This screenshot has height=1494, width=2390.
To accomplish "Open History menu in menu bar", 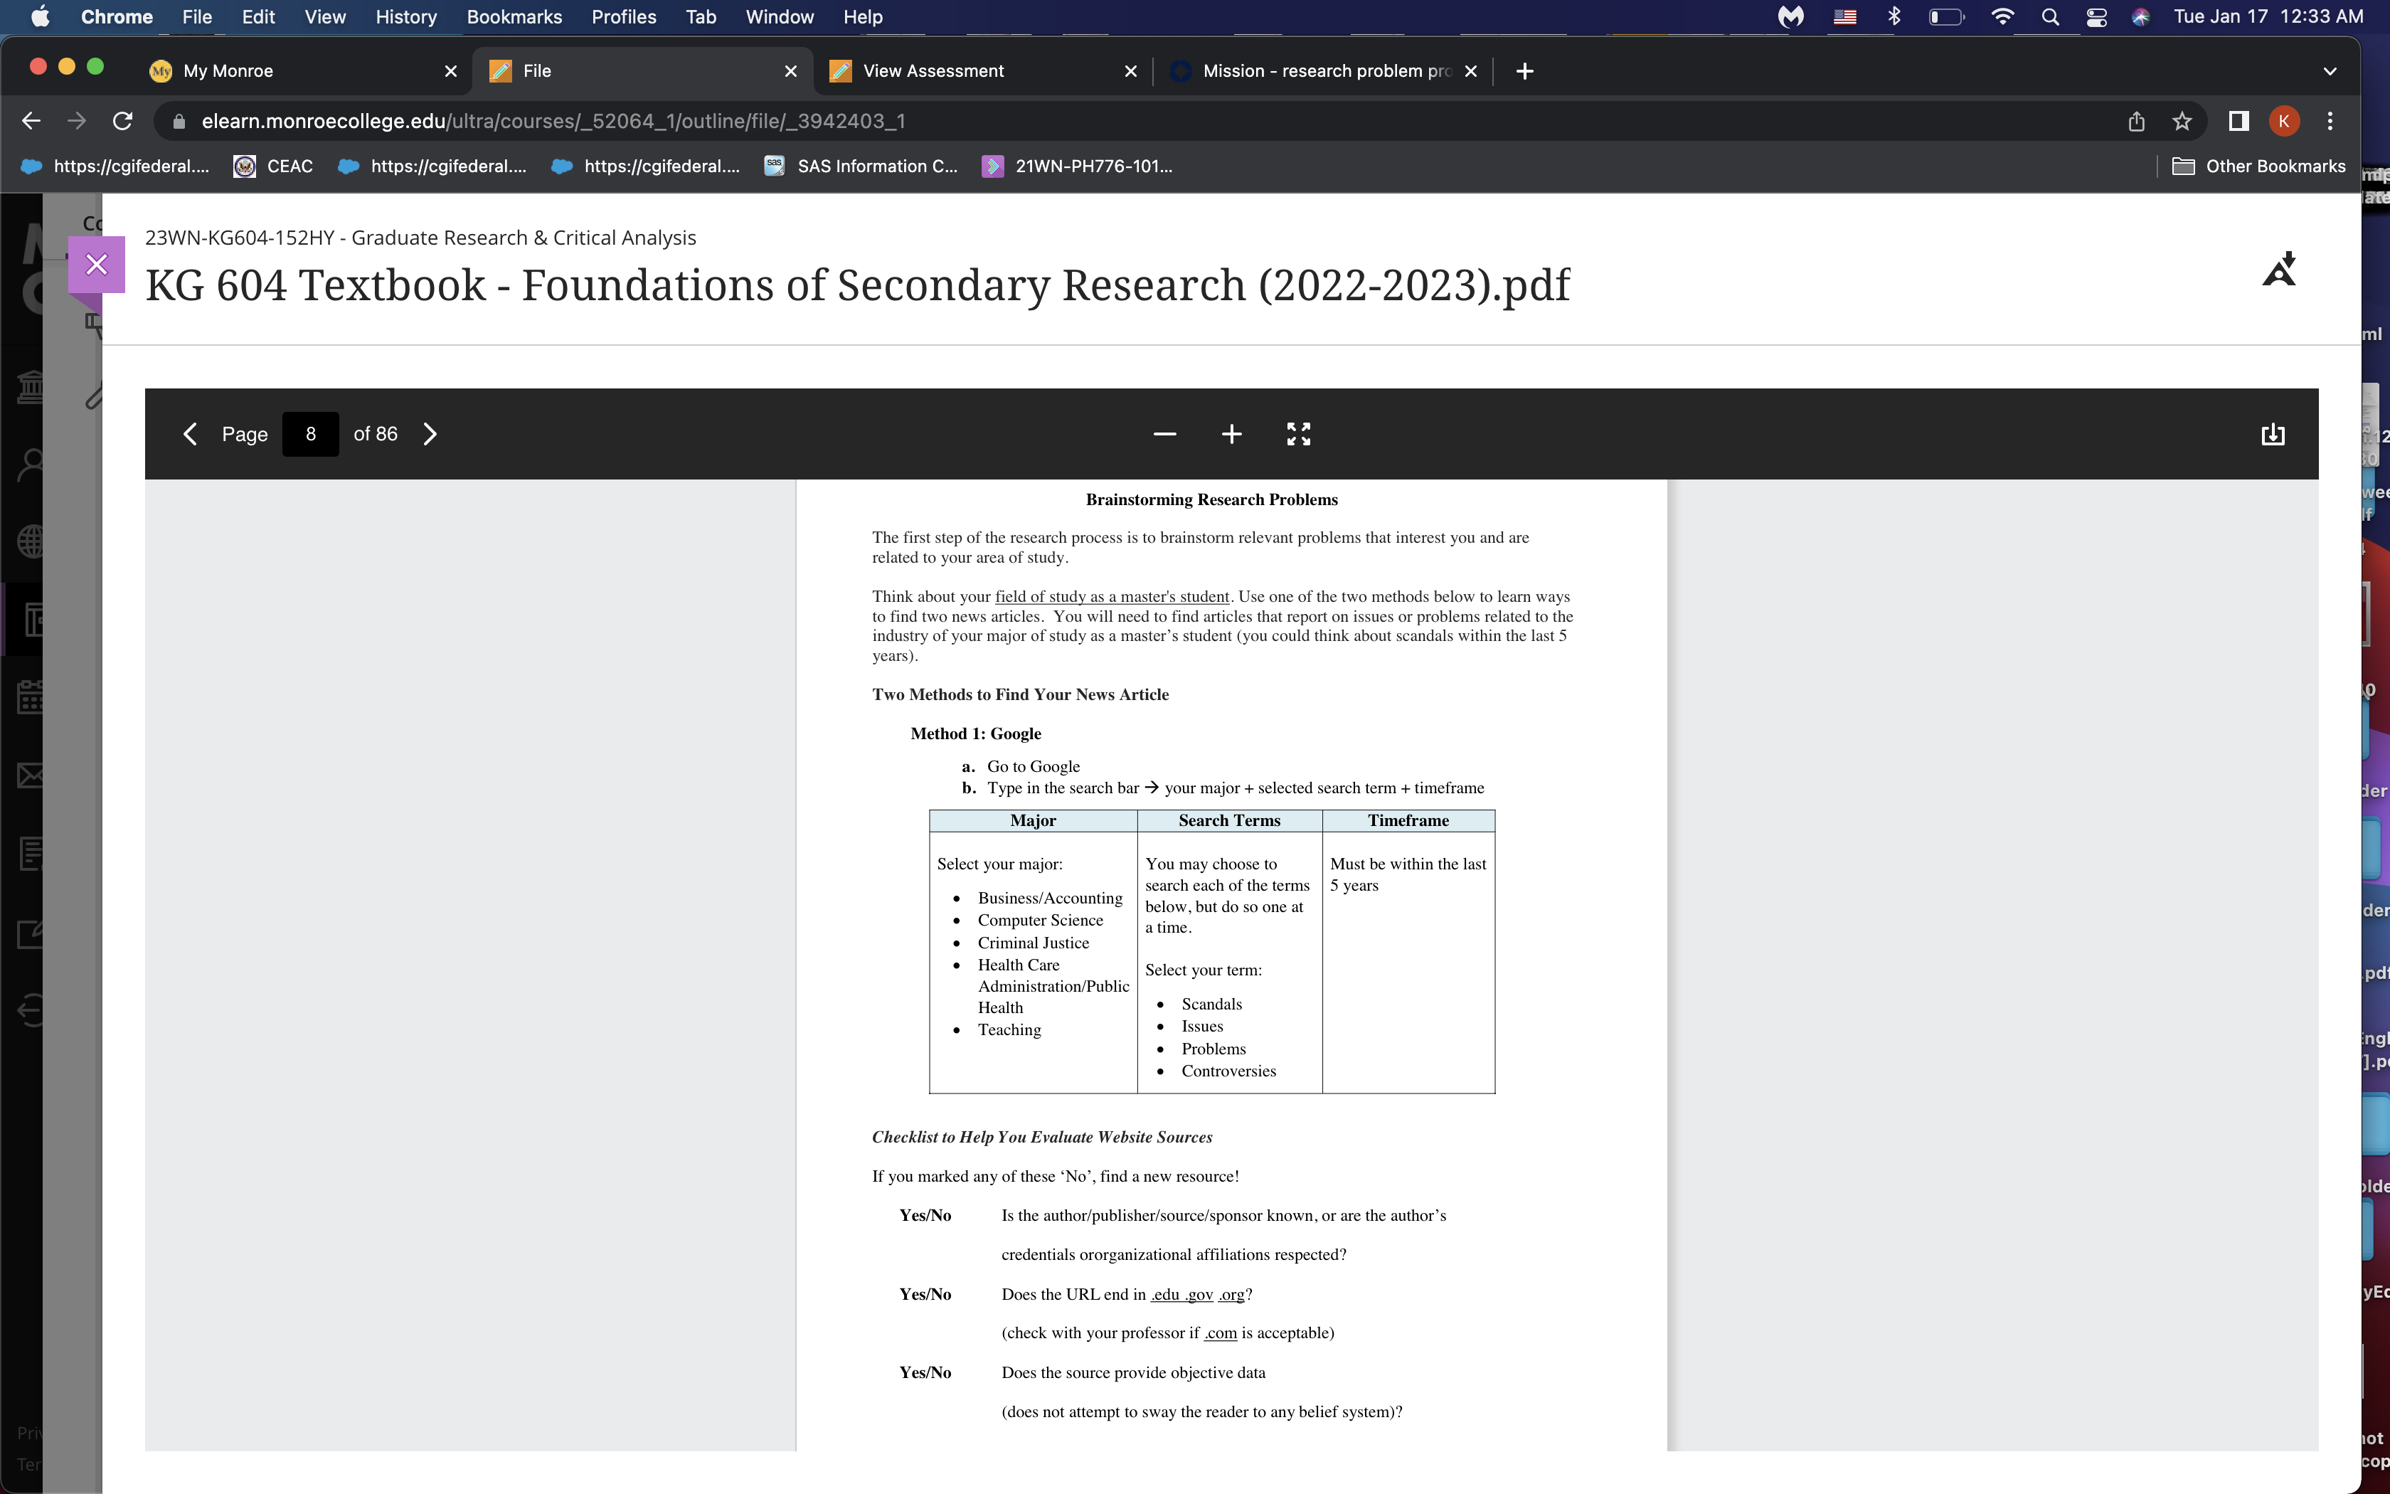I will pyautogui.click(x=406, y=17).
